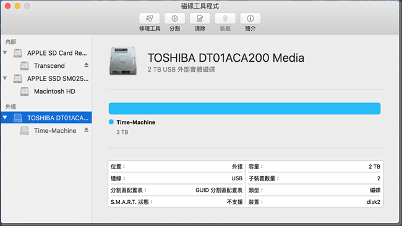The image size is (402, 226).
Task: Click the 2 TB size under Time-Machine
Action: 122,132
